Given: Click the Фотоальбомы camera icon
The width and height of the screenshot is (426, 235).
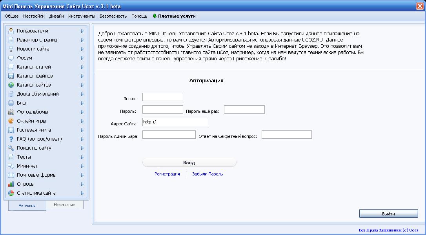Looking at the screenshot, I should click(11, 112).
